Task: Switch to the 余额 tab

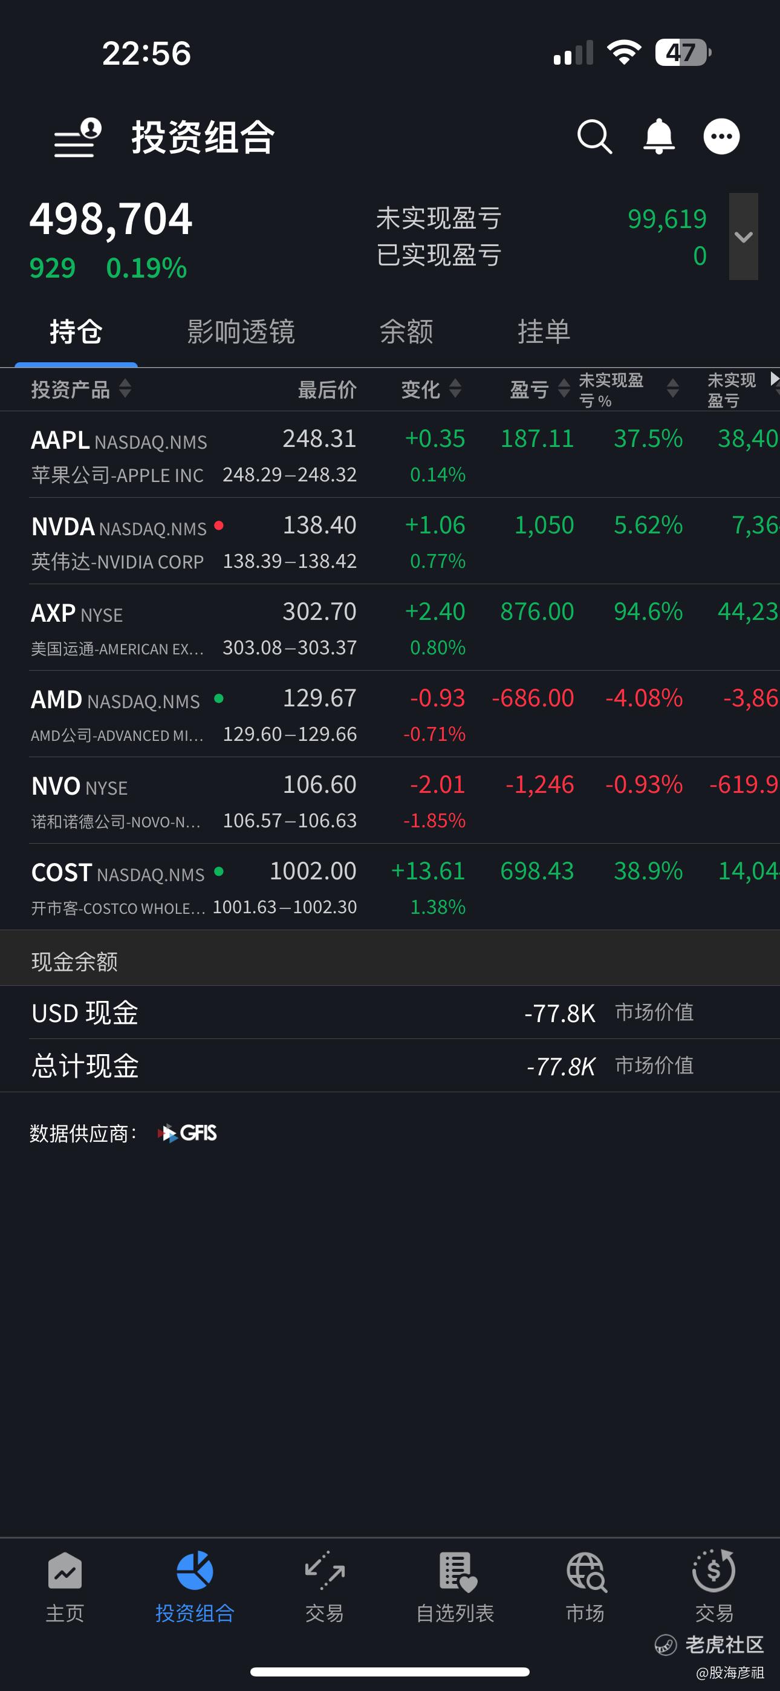Action: [x=406, y=332]
